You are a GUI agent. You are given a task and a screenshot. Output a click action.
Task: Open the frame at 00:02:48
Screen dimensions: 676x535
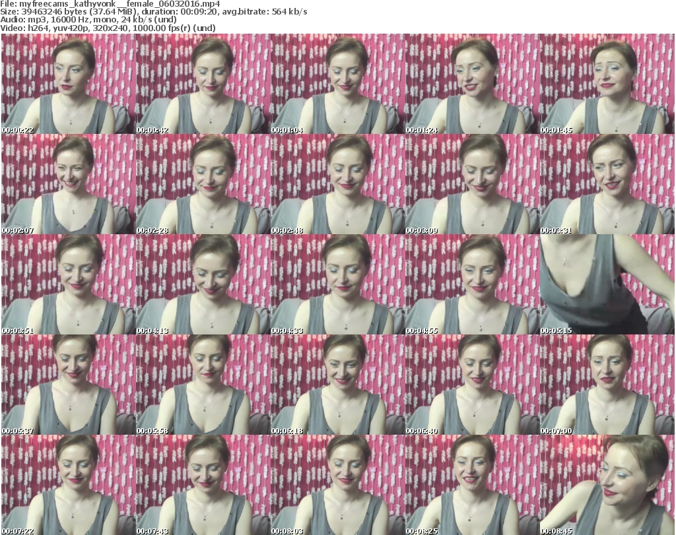click(x=337, y=185)
